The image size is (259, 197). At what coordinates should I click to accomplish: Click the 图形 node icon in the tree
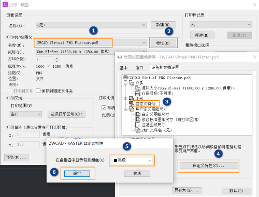pyautogui.click(x=132, y=99)
